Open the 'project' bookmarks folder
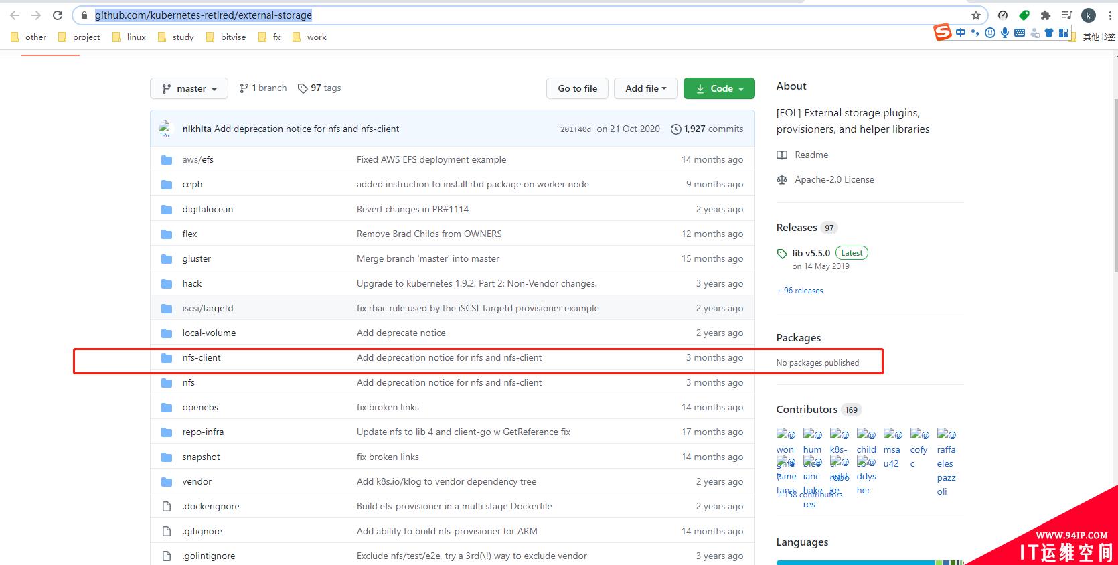The image size is (1118, 565). [79, 37]
